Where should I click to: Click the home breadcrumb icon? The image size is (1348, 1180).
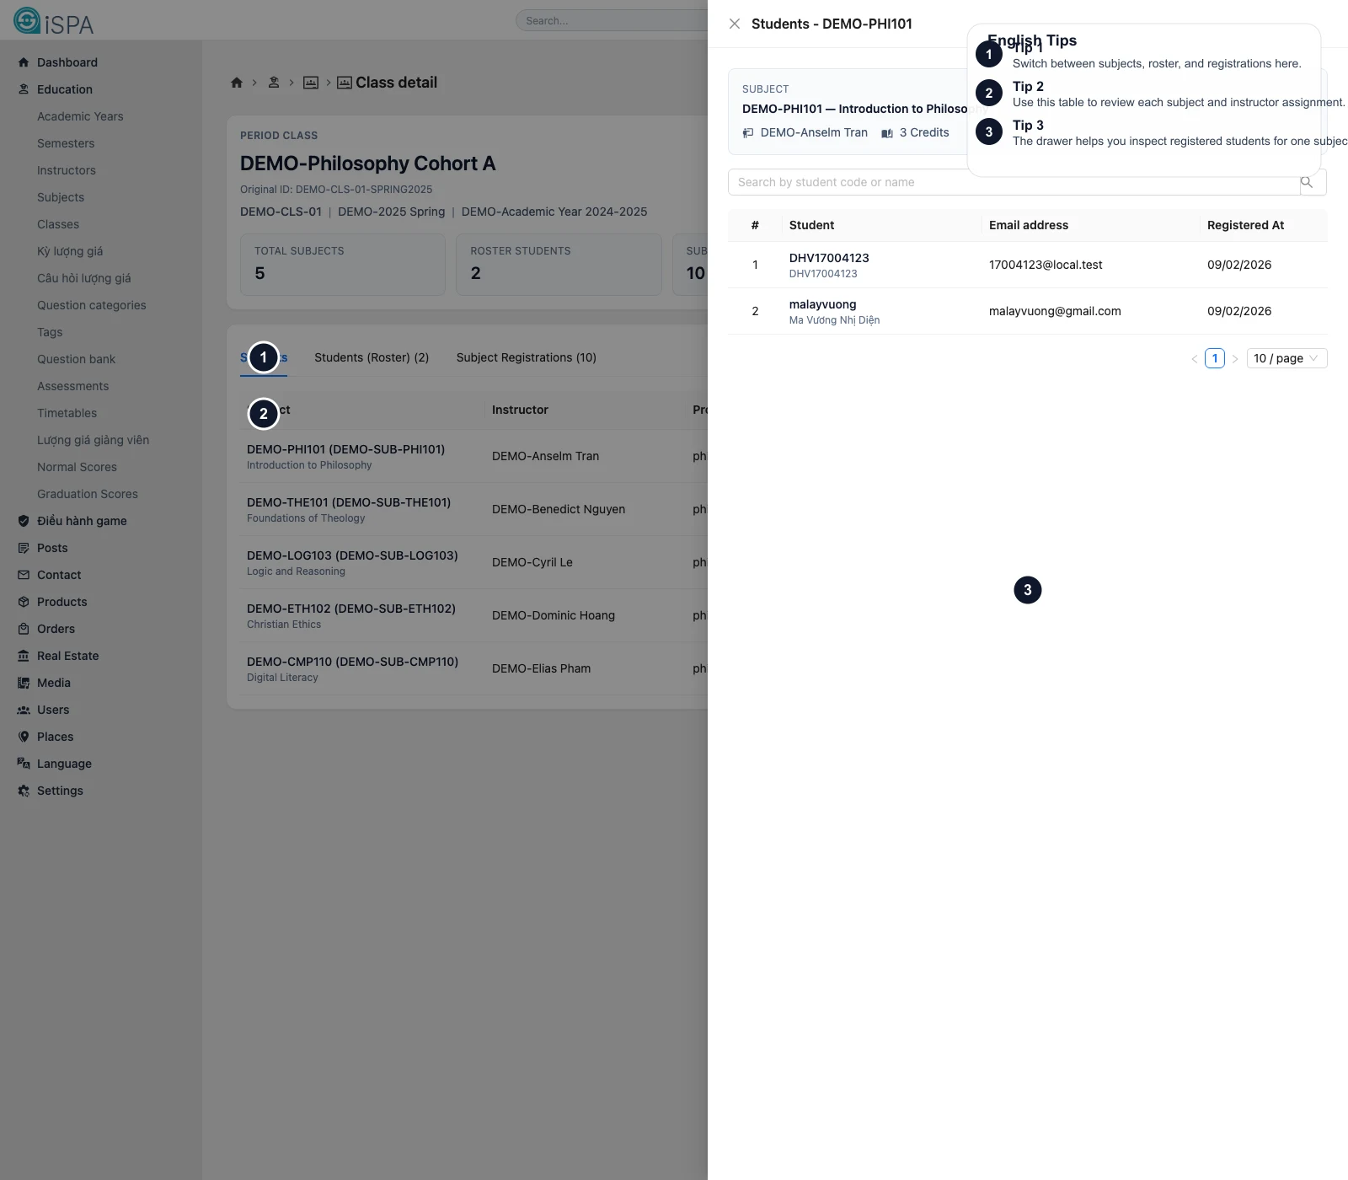[237, 83]
